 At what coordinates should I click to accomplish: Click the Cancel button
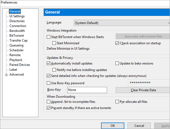pyautogui.click(x=139, y=126)
